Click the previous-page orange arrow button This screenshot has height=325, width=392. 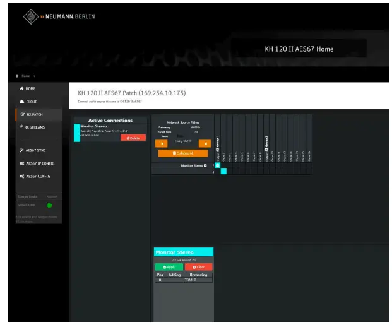click(x=163, y=143)
